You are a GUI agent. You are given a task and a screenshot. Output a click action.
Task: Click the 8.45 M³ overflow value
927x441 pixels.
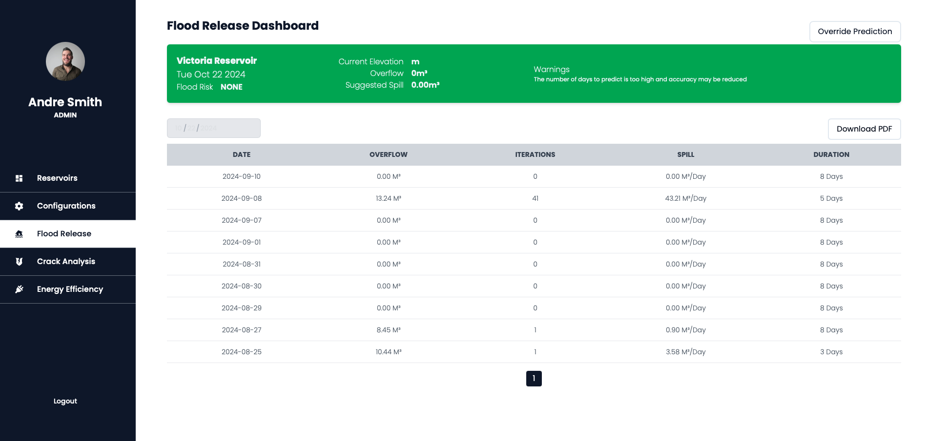[x=389, y=330]
